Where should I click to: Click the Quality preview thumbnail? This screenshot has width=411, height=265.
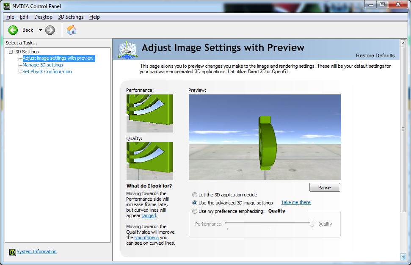pyautogui.click(x=149, y=161)
